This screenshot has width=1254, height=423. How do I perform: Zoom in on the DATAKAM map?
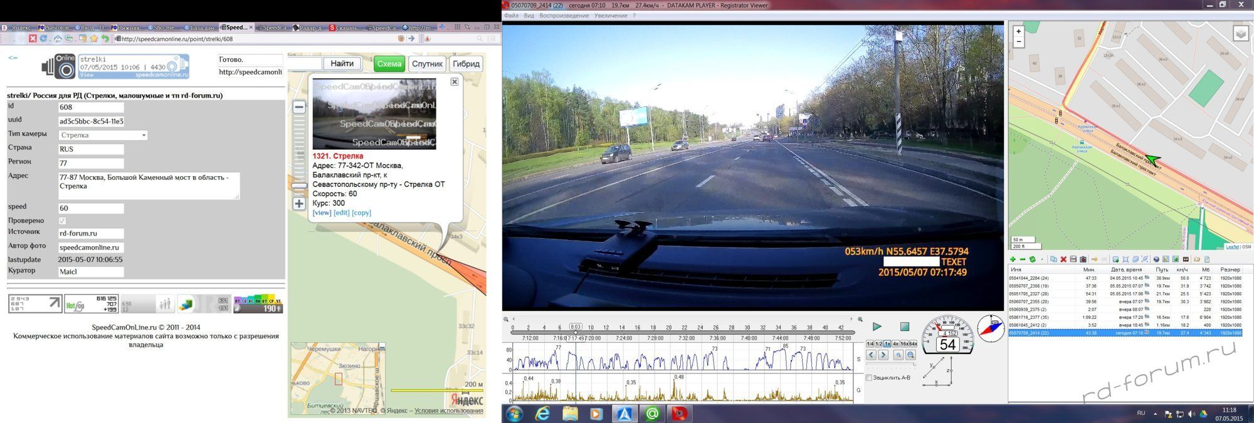click(1018, 31)
